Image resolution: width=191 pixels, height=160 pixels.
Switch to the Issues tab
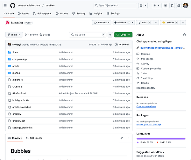tap(23, 13)
